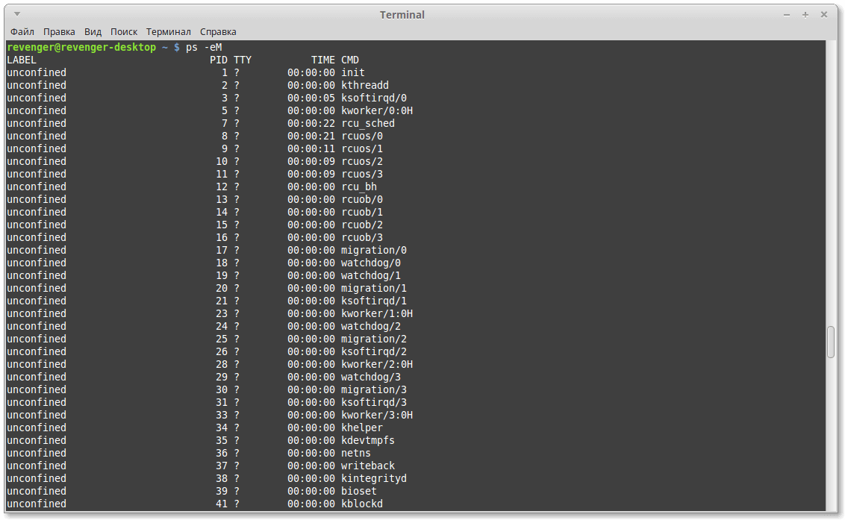This screenshot has width=845, height=520.
Task: Click the 00:00:22 time value
Action: (x=311, y=123)
